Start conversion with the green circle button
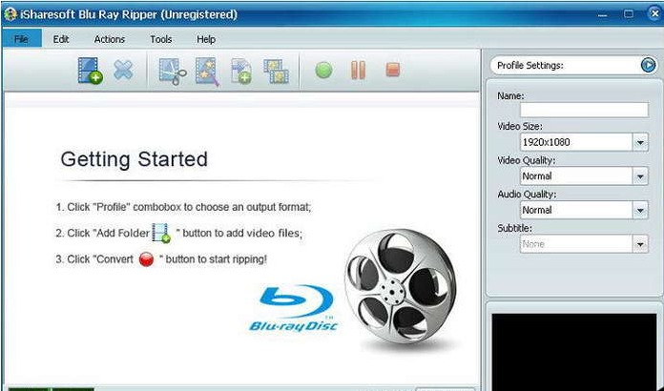The width and height of the screenshot is (664, 391). tap(323, 71)
